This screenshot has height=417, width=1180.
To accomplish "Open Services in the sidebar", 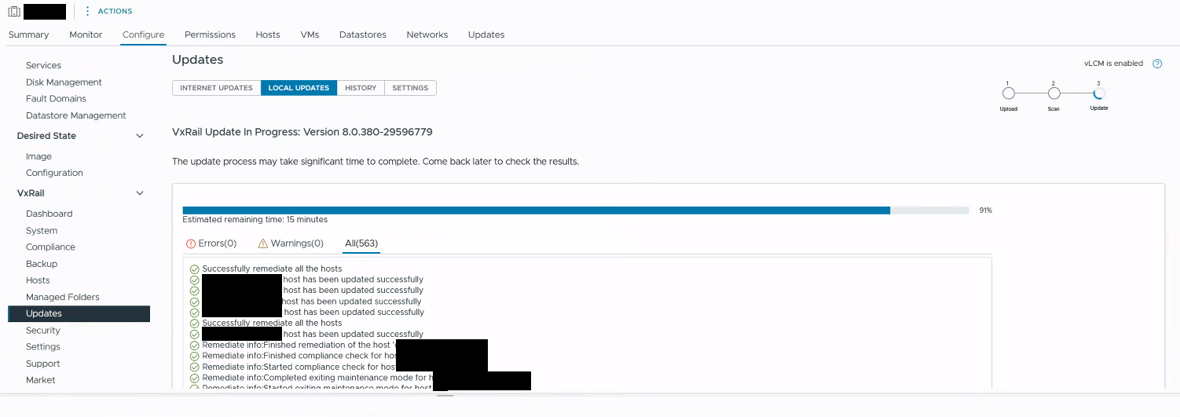I will [43, 65].
